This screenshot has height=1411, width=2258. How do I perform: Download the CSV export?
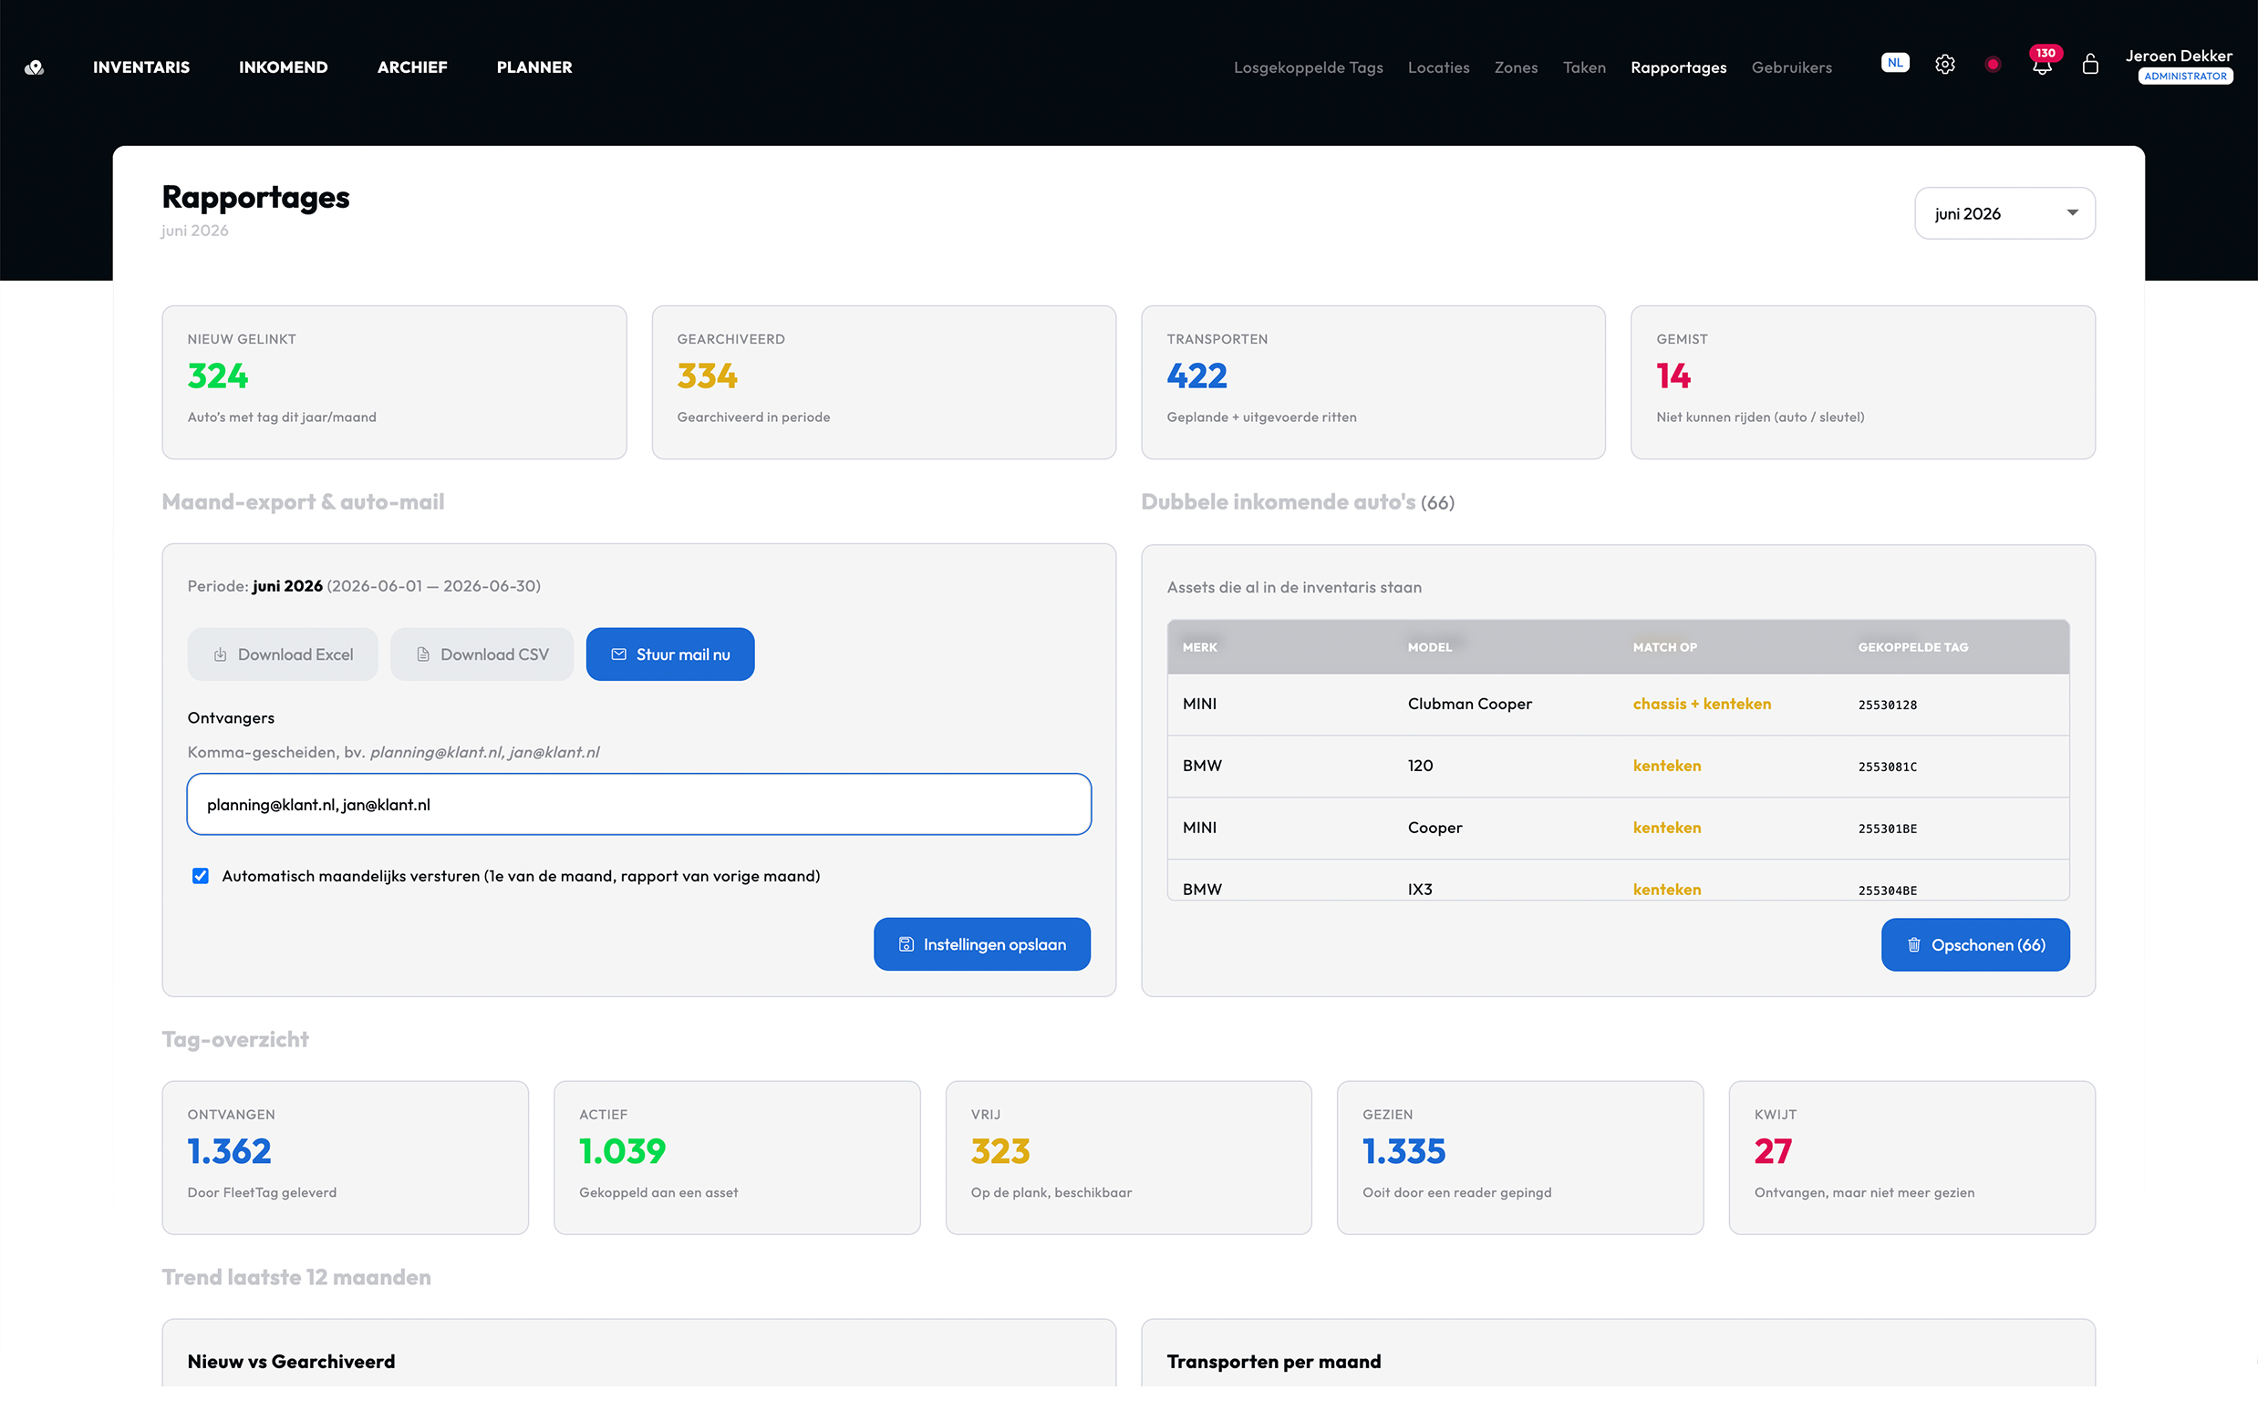click(x=482, y=654)
